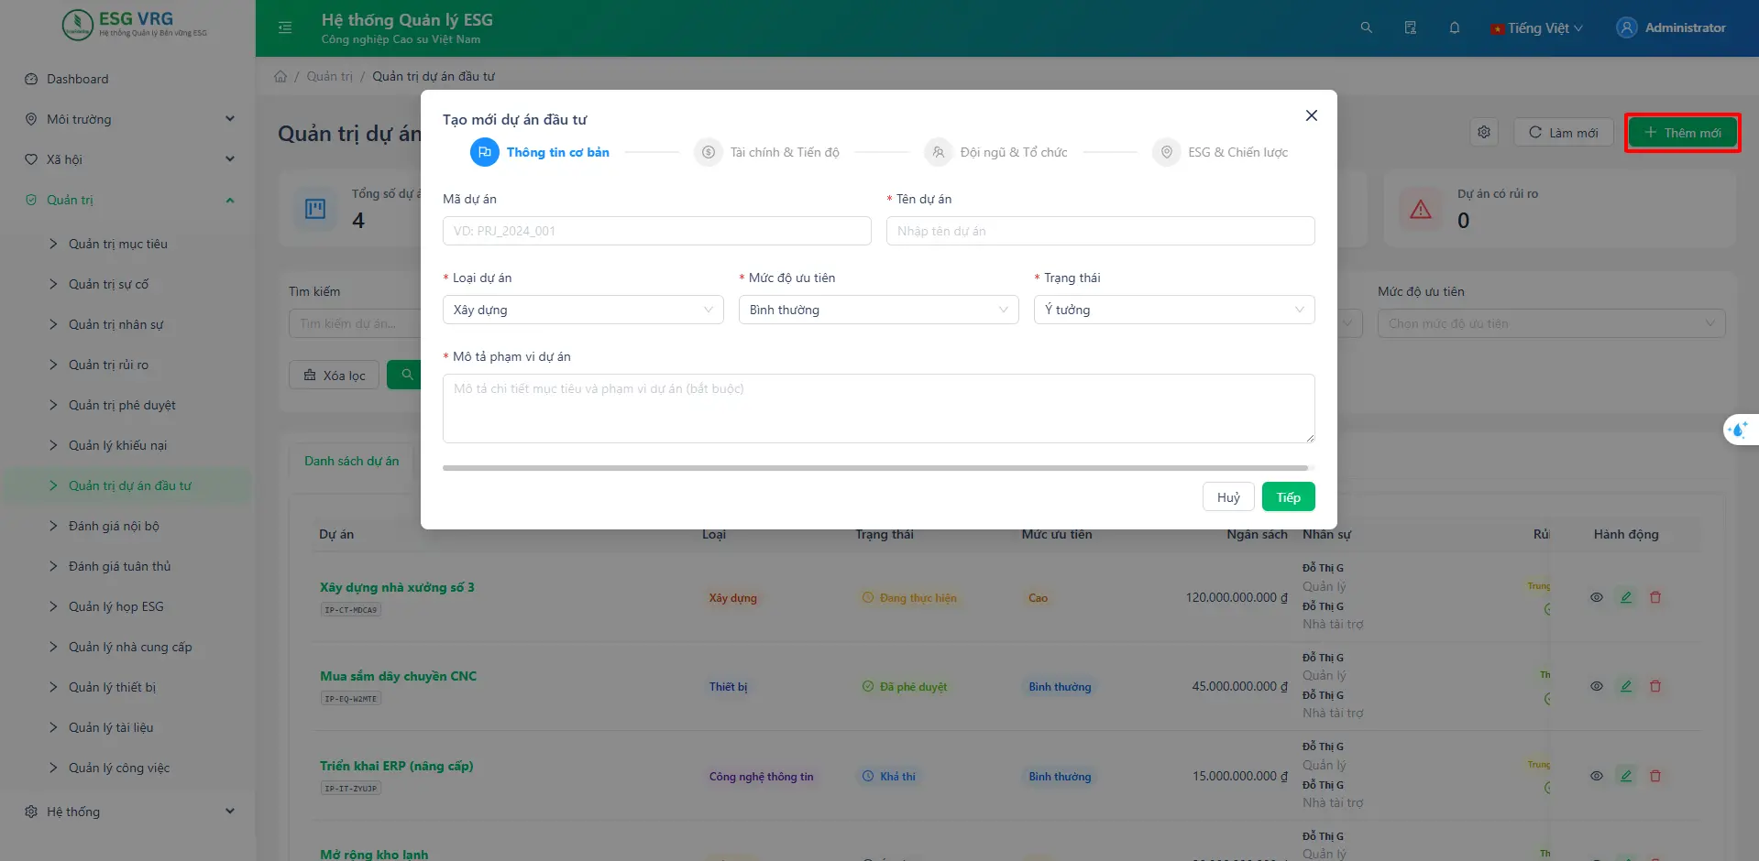1759x861 pixels.
Task: Open the search icon in header
Action: point(1366,27)
